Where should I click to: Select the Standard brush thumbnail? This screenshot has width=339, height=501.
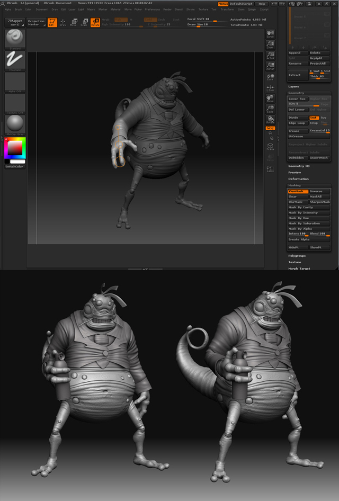coord(15,38)
